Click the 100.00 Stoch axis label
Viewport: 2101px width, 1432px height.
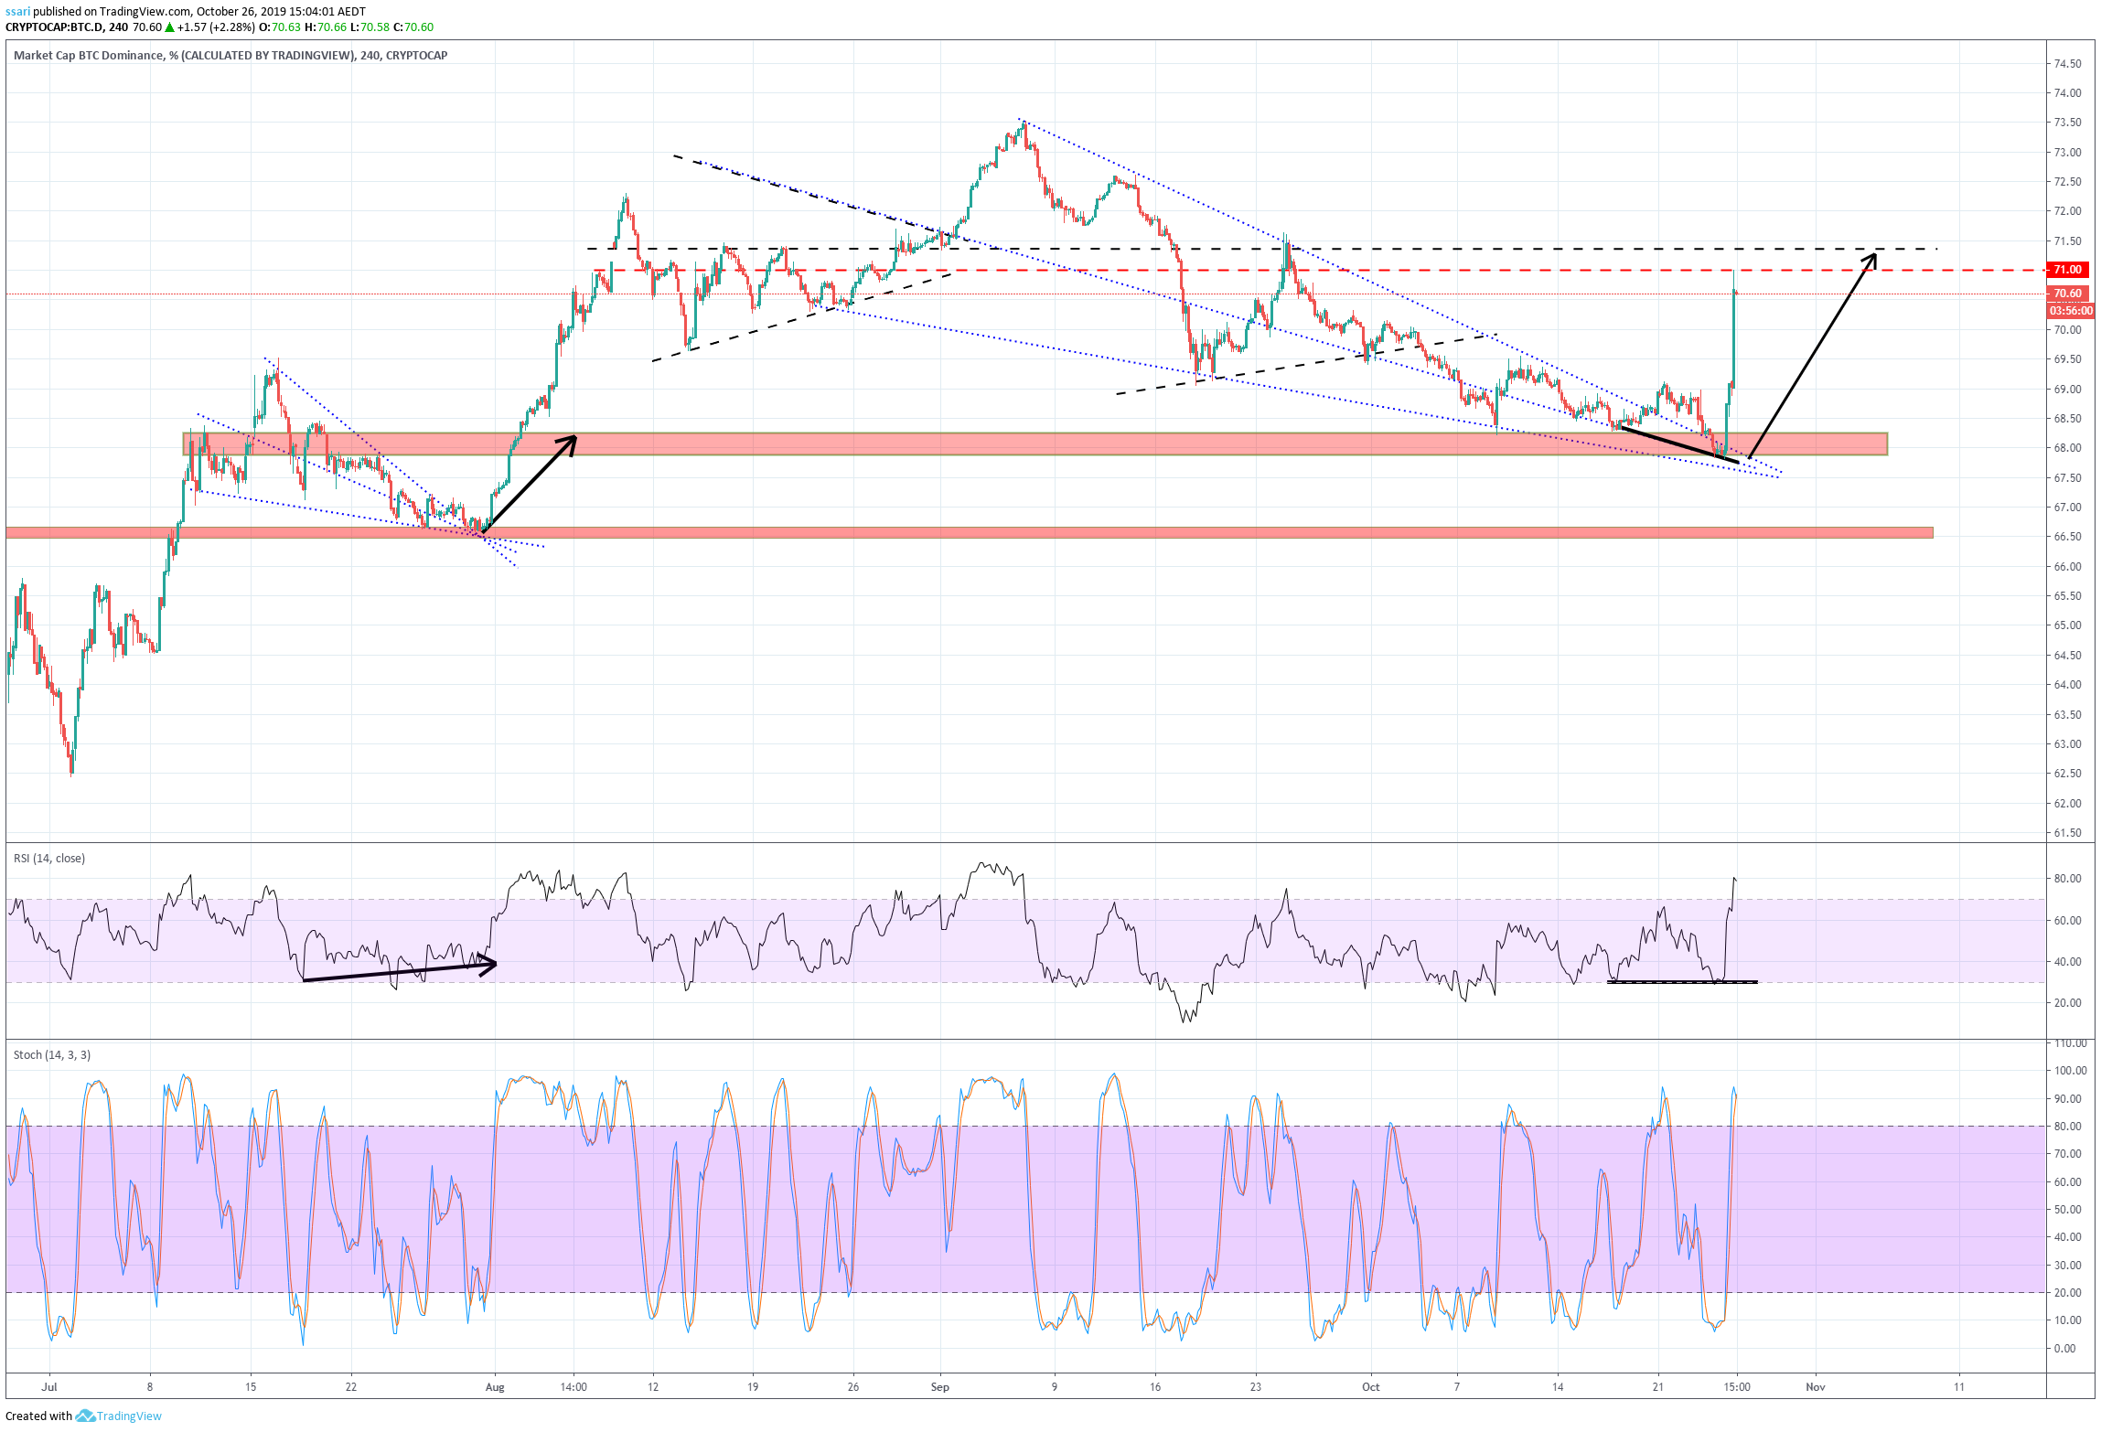[x=2071, y=1071]
